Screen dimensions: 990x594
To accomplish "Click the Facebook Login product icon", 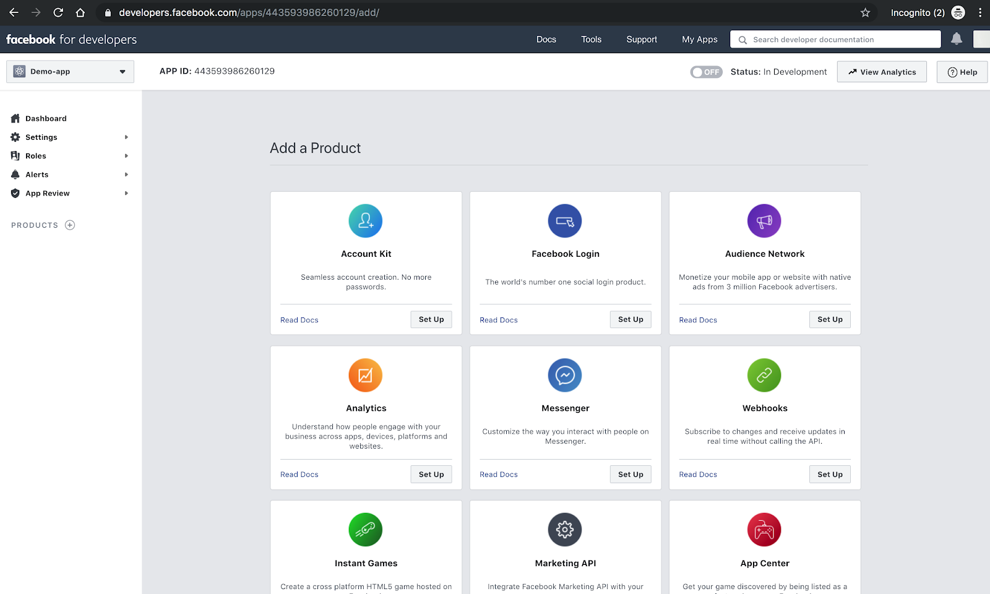I will click(x=565, y=221).
